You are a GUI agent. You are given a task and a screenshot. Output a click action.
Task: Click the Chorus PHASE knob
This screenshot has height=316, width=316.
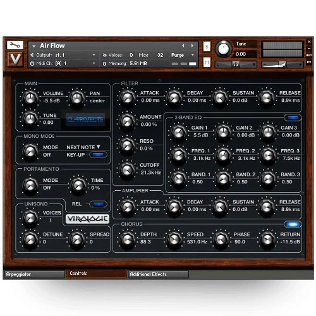(221, 239)
